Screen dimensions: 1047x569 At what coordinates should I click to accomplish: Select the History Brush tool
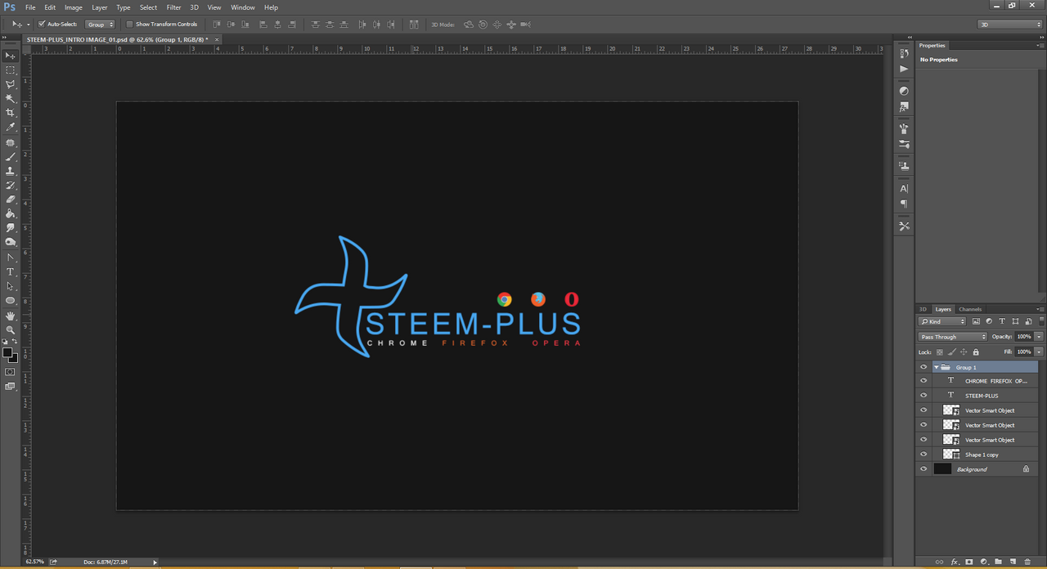point(11,186)
